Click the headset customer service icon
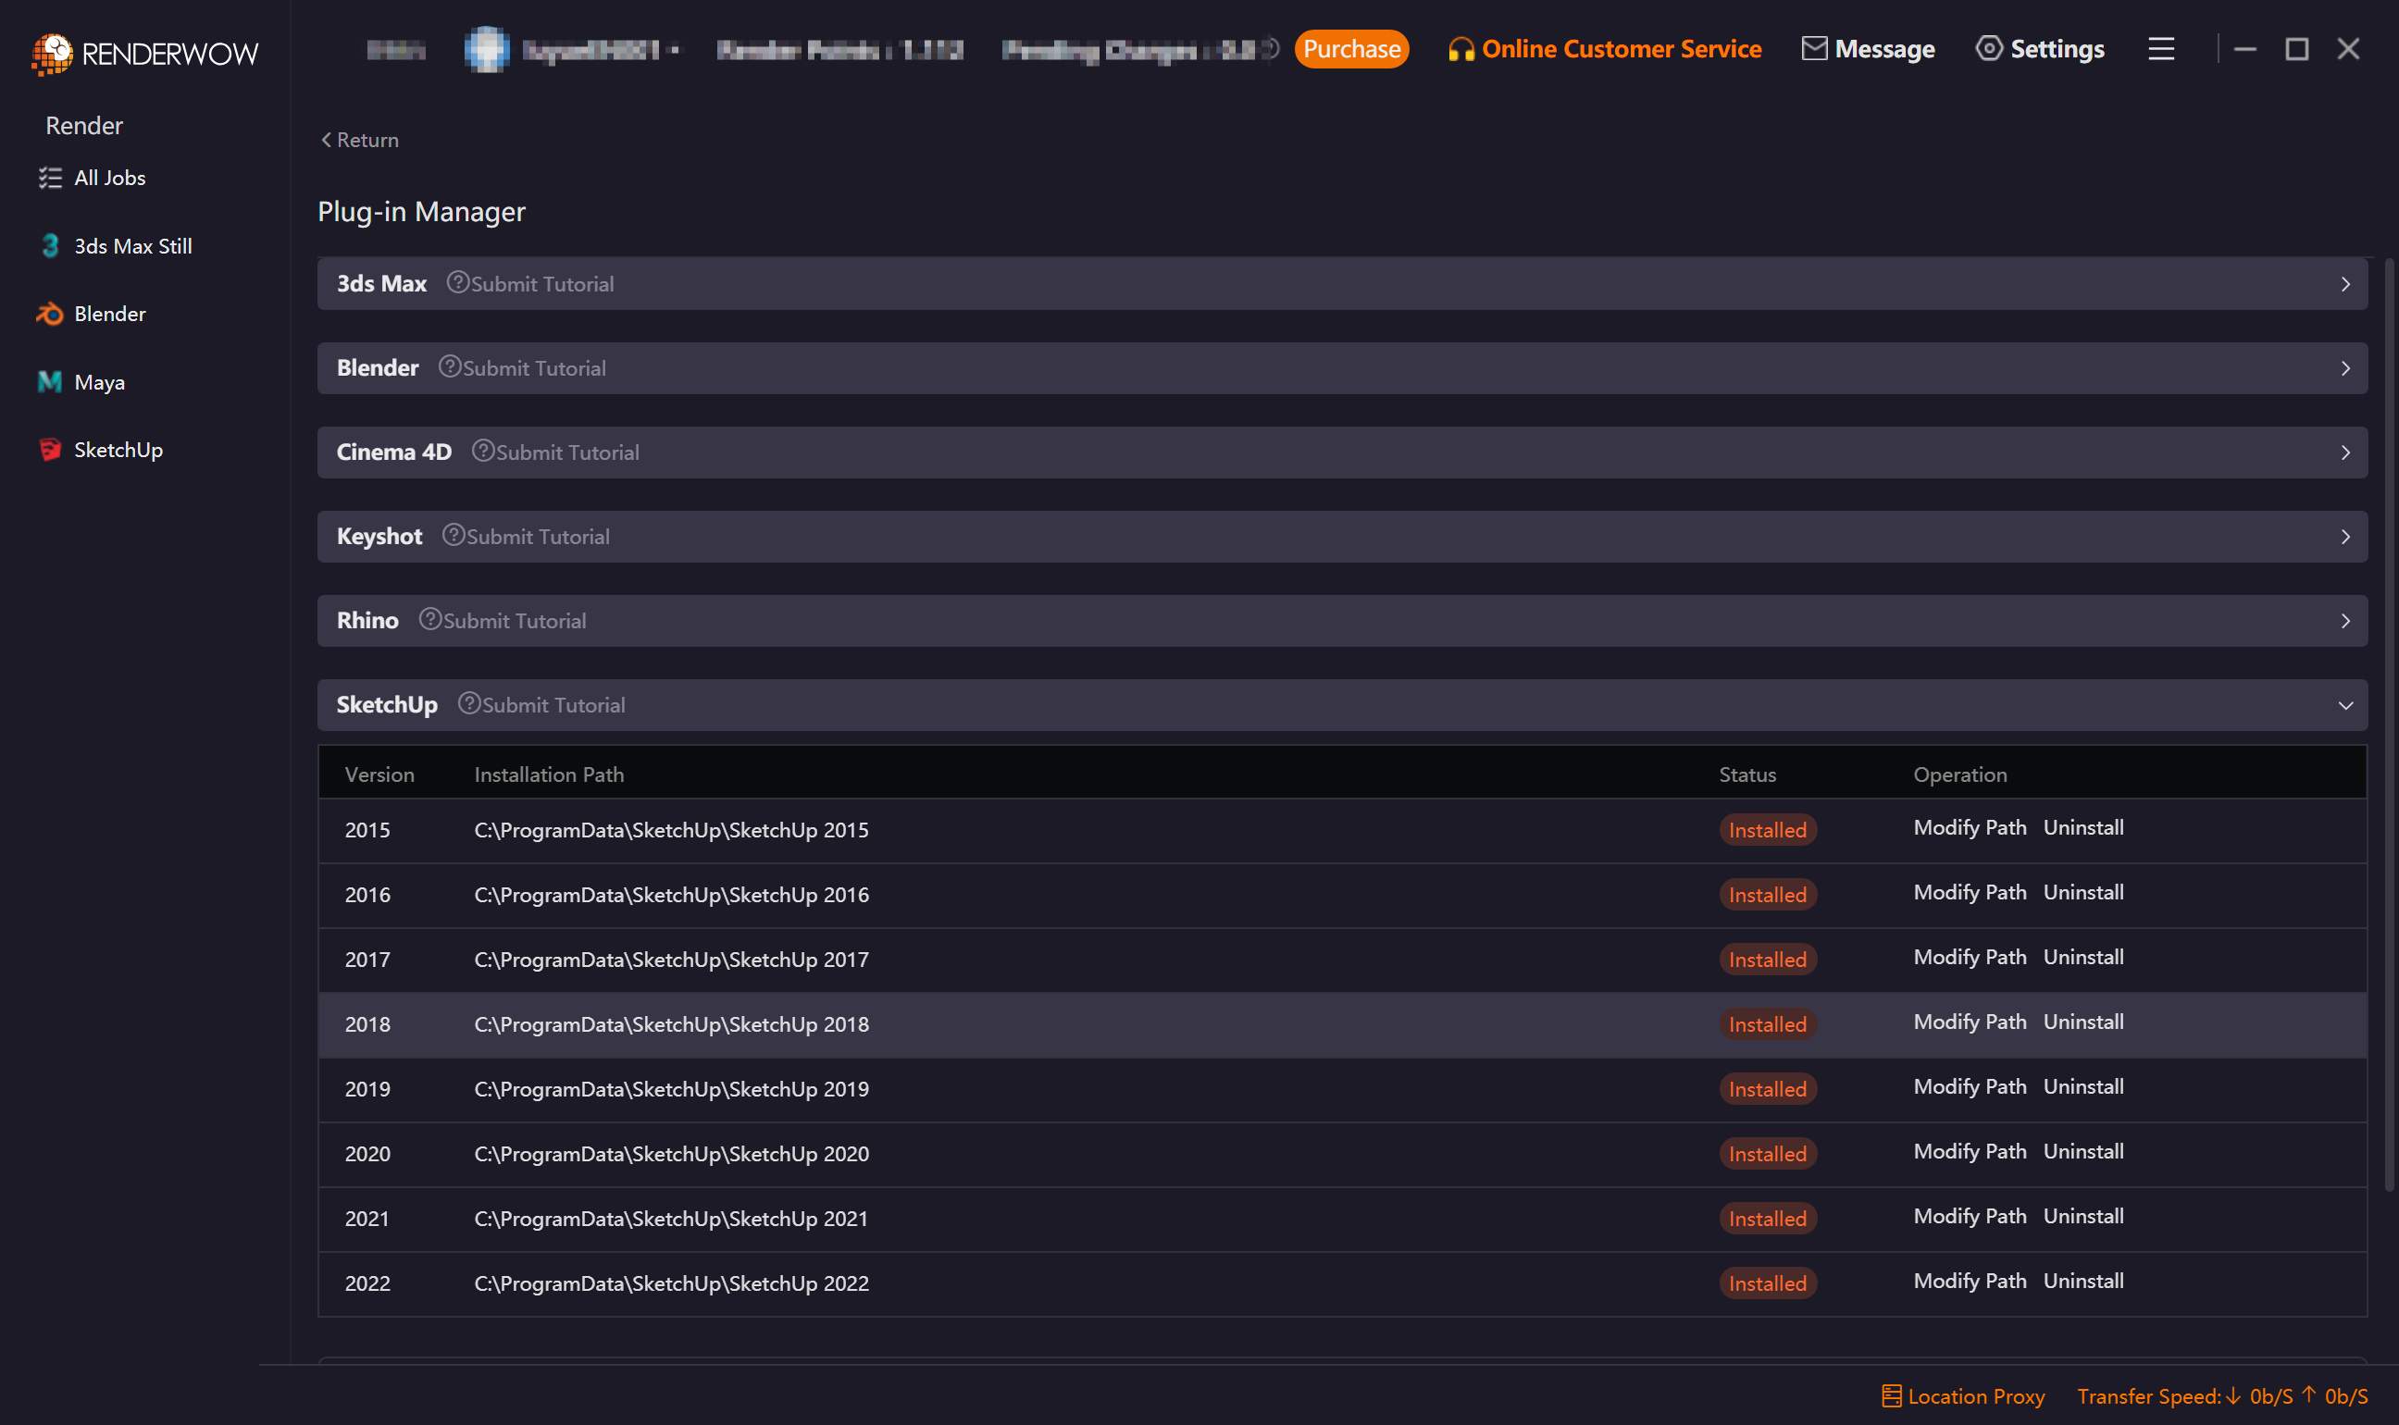This screenshot has height=1425, width=2399. [1461, 49]
